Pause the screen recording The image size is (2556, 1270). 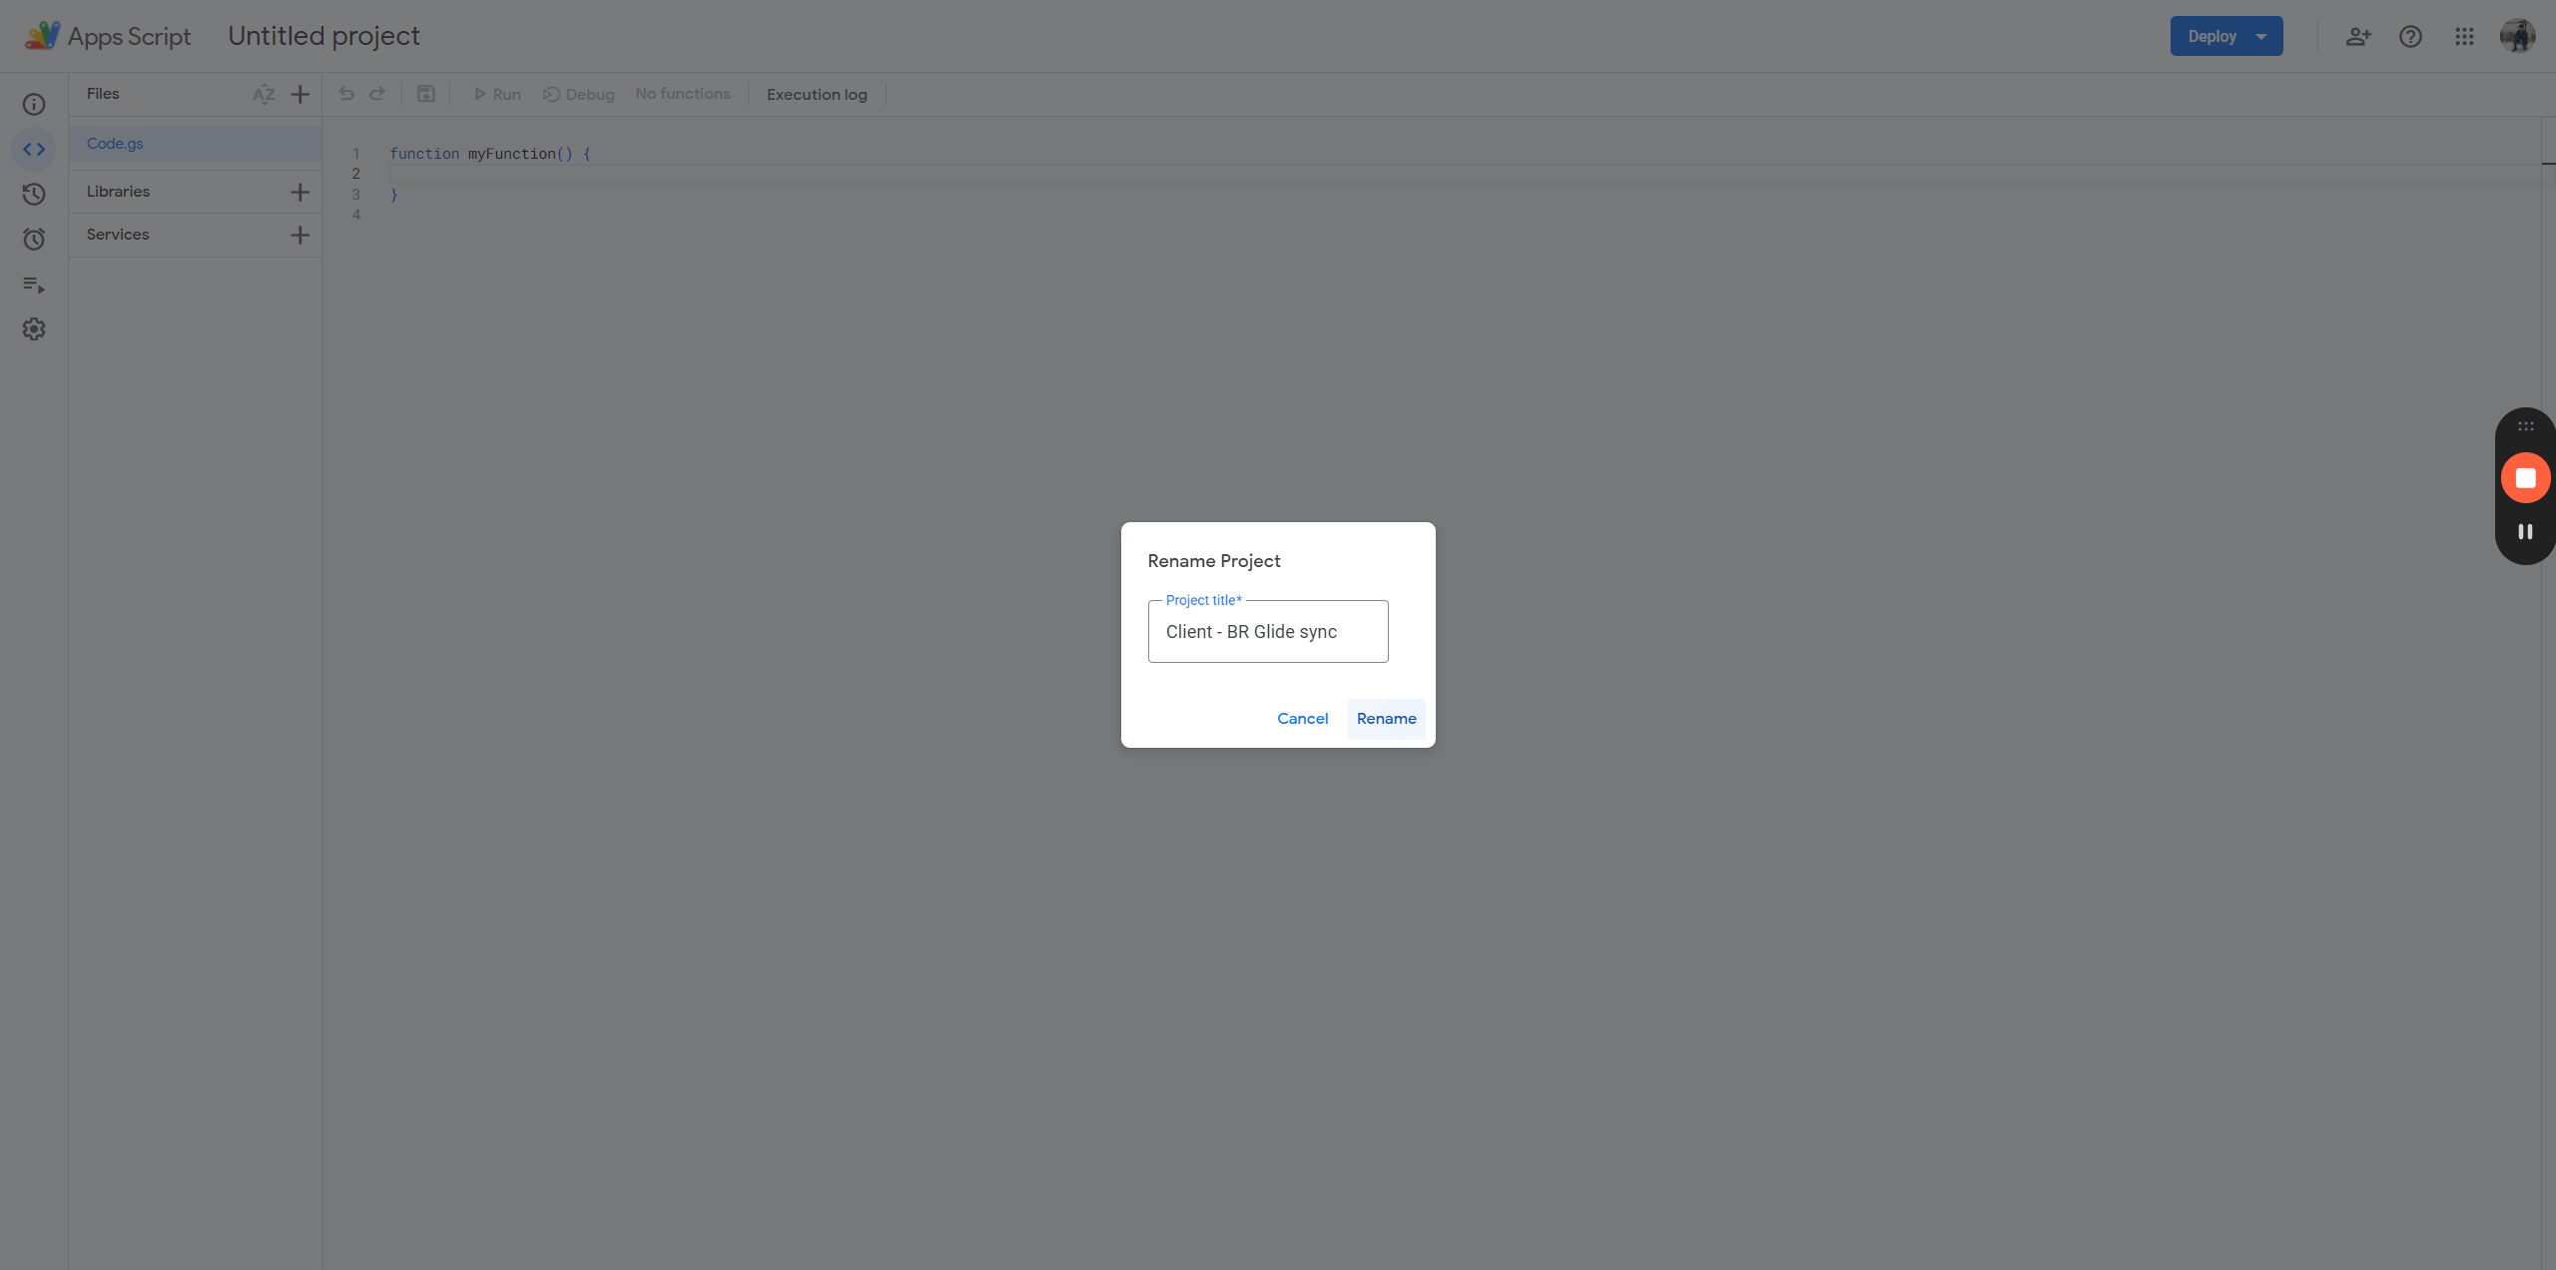2525,532
